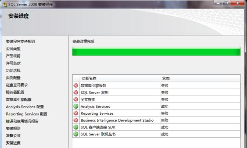The height and width of the screenshot is (148, 247).
Task: Click the 成功 status of Analysis Services
Action: coord(165,107)
